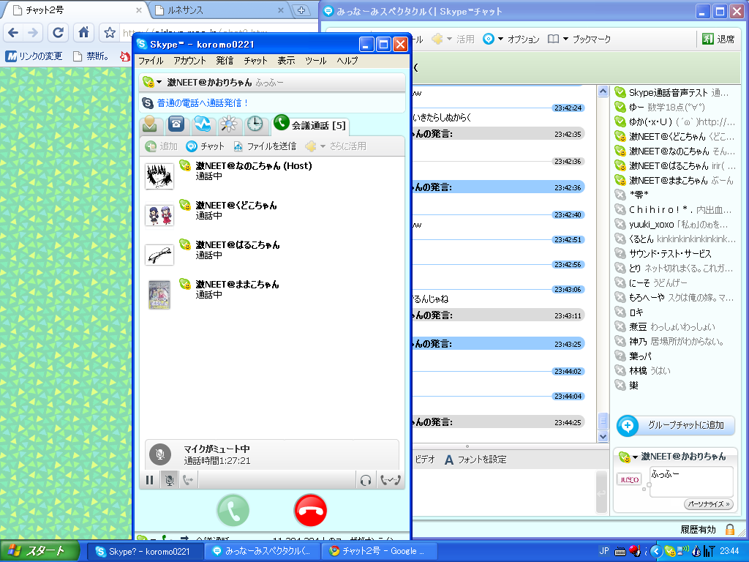Click なのこちゃん host avatar thumbnail

click(159, 176)
